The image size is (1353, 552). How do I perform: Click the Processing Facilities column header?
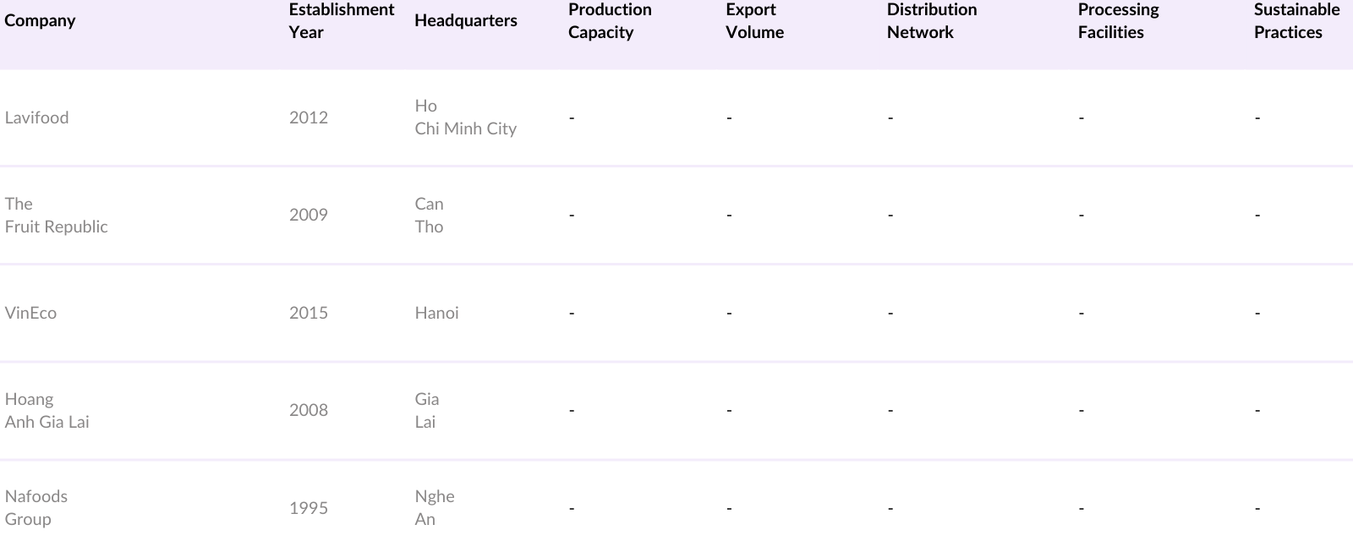1117,21
